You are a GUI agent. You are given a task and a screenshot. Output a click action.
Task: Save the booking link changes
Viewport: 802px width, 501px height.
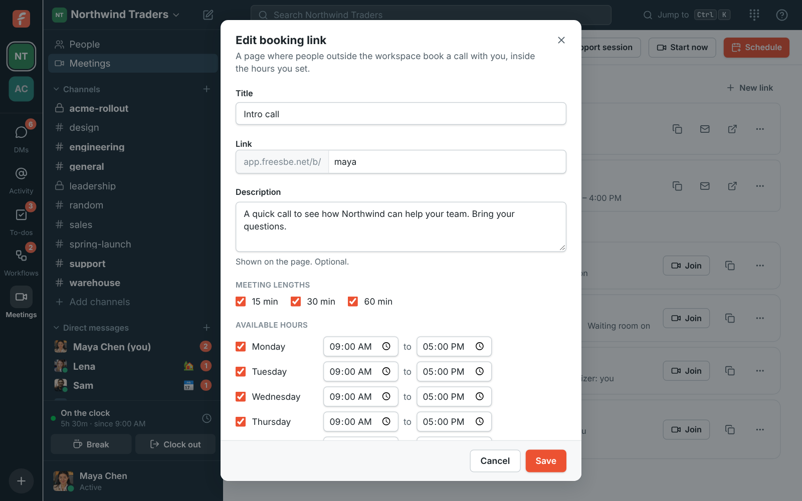pos(546,461)
